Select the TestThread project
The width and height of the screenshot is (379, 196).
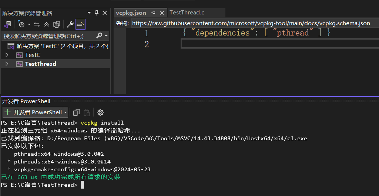pyautogui.click(x=41, y=64)
